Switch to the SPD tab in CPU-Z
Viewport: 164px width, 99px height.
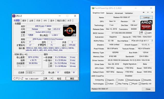[45, 21]
